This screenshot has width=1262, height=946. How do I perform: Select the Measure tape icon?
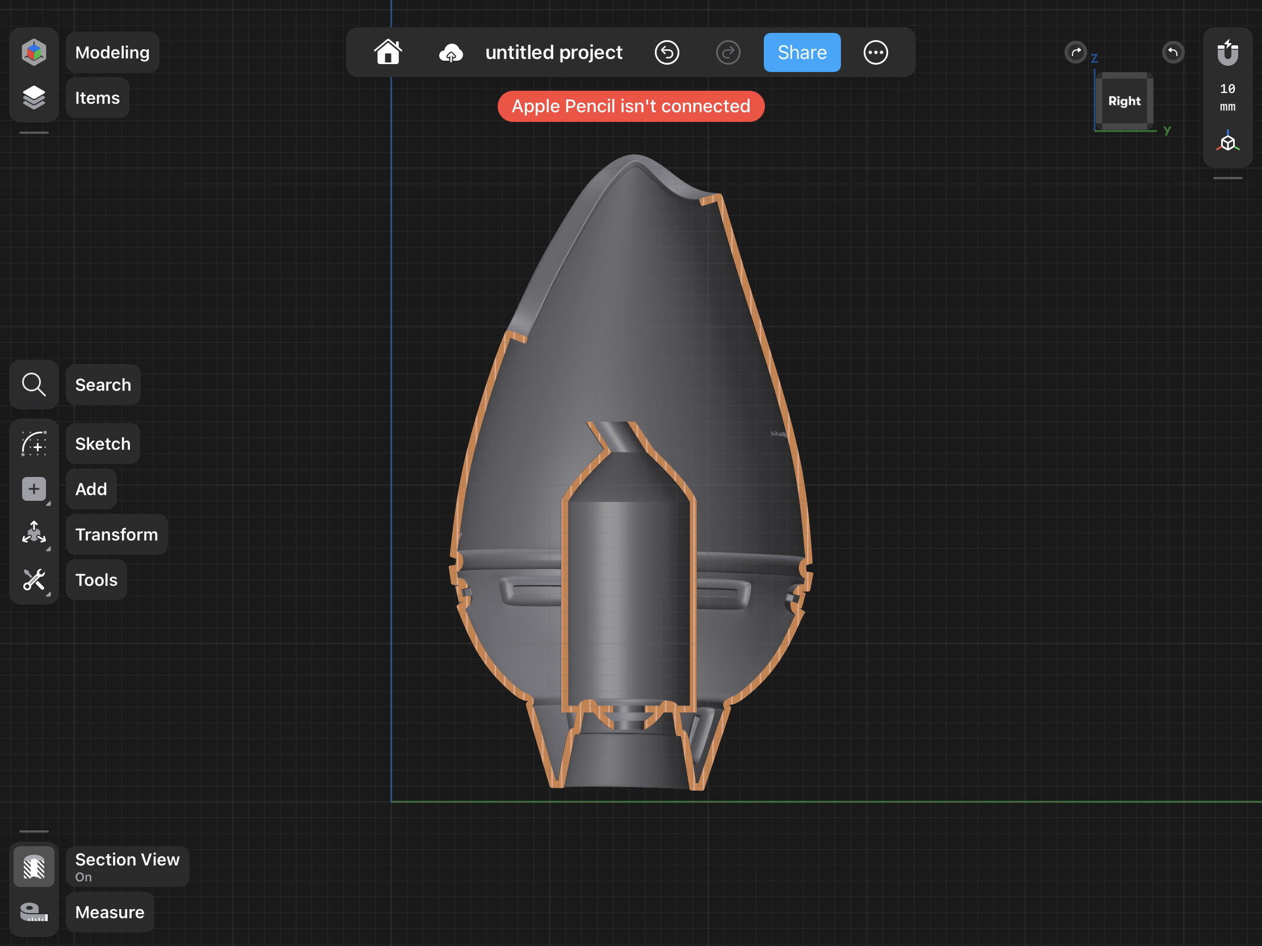click(33, 912)
